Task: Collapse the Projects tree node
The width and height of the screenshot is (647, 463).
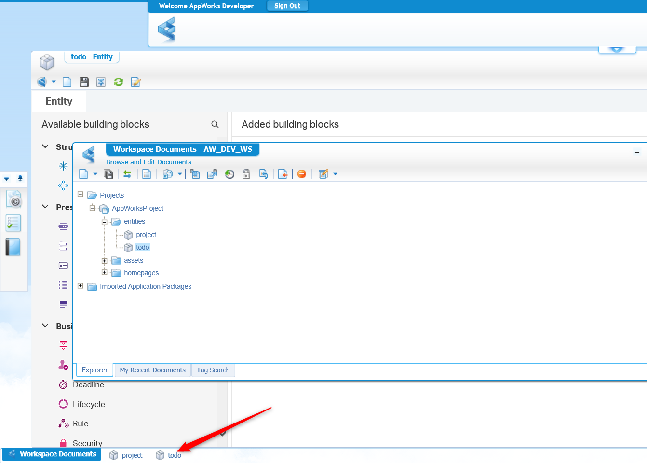Action: tap(81, 194)
